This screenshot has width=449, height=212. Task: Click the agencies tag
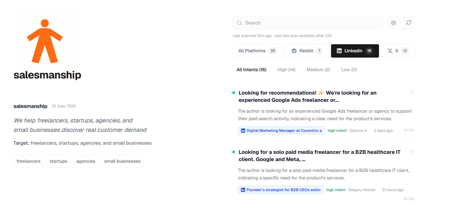click(86, 161)
